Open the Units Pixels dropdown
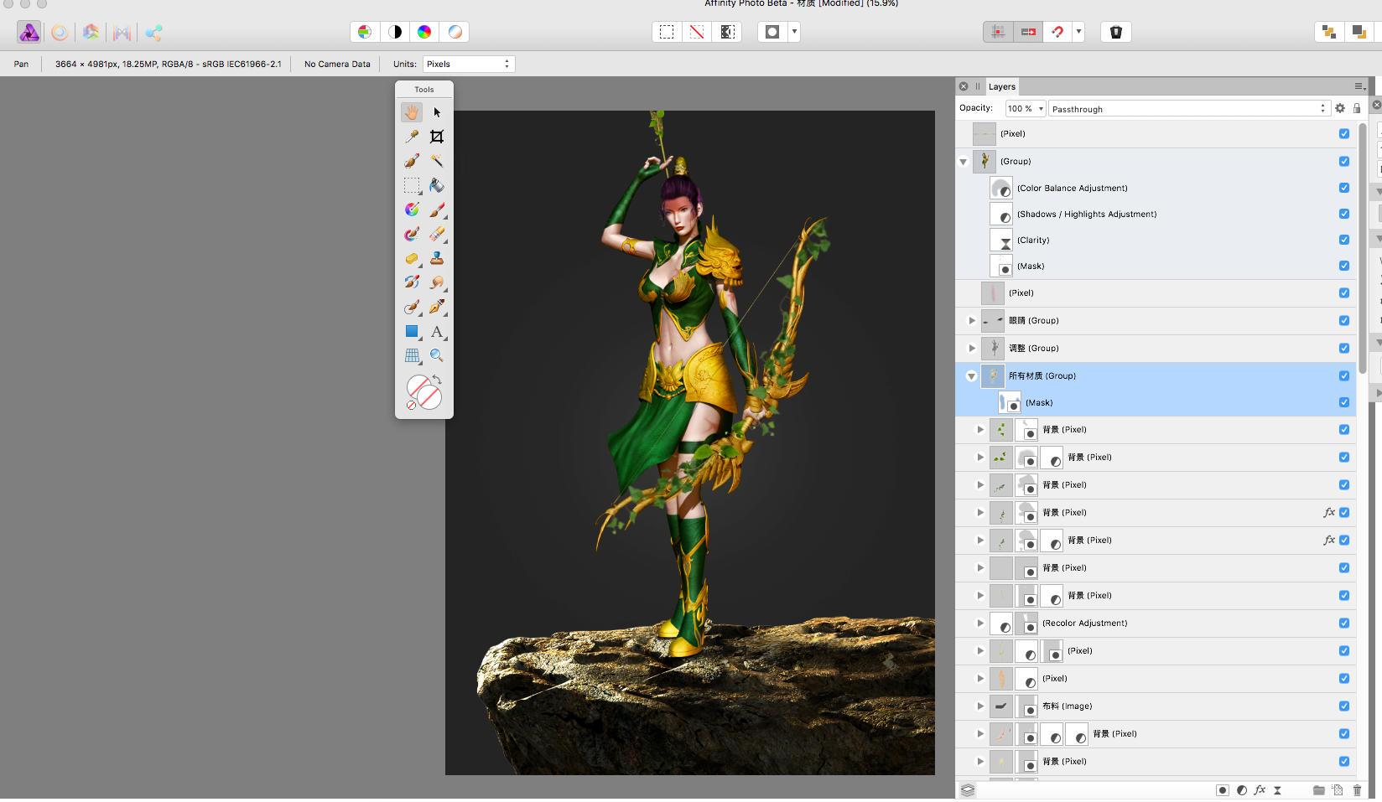Image resolution: width=1382 pixels, height=802 pixels. [x=469, y=64]
